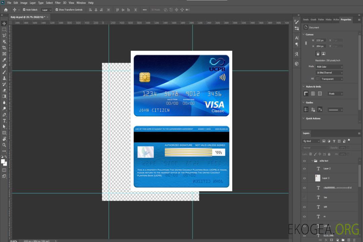Create a new layer with plus icon
363x242 pixels.
pyautogui.click(x=349, y=240)
